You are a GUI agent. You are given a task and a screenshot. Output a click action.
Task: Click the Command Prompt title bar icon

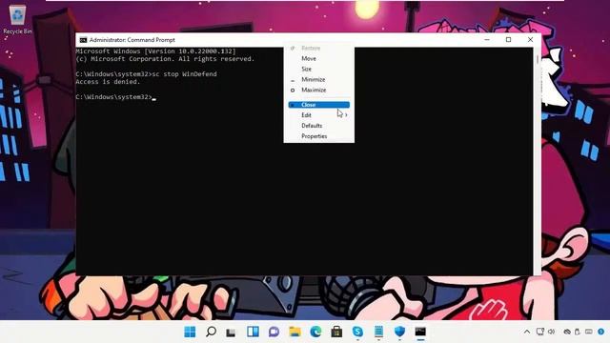pyautogui.click(x=83, y=40)
